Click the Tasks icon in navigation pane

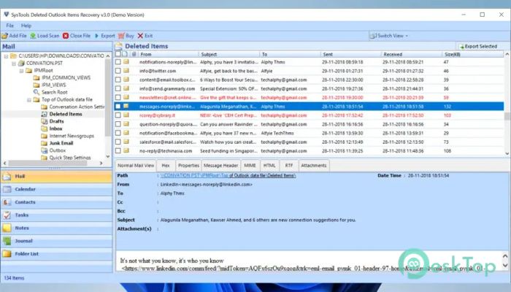pos(7,215)
